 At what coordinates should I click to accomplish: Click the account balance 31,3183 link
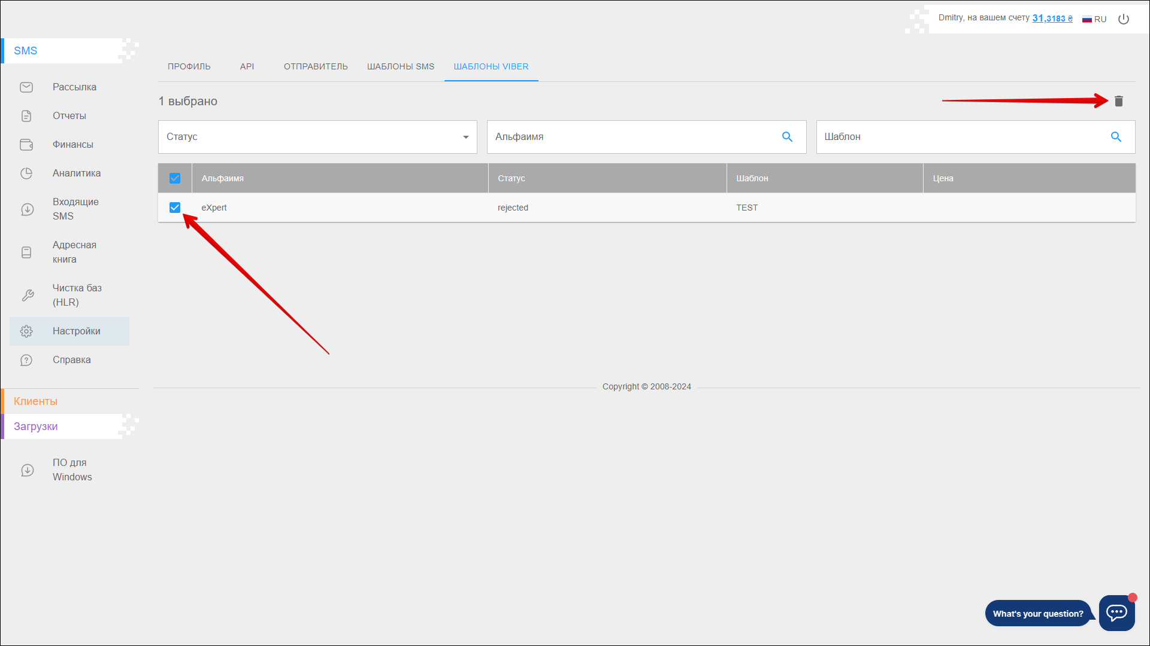[x=1052, y=19]
